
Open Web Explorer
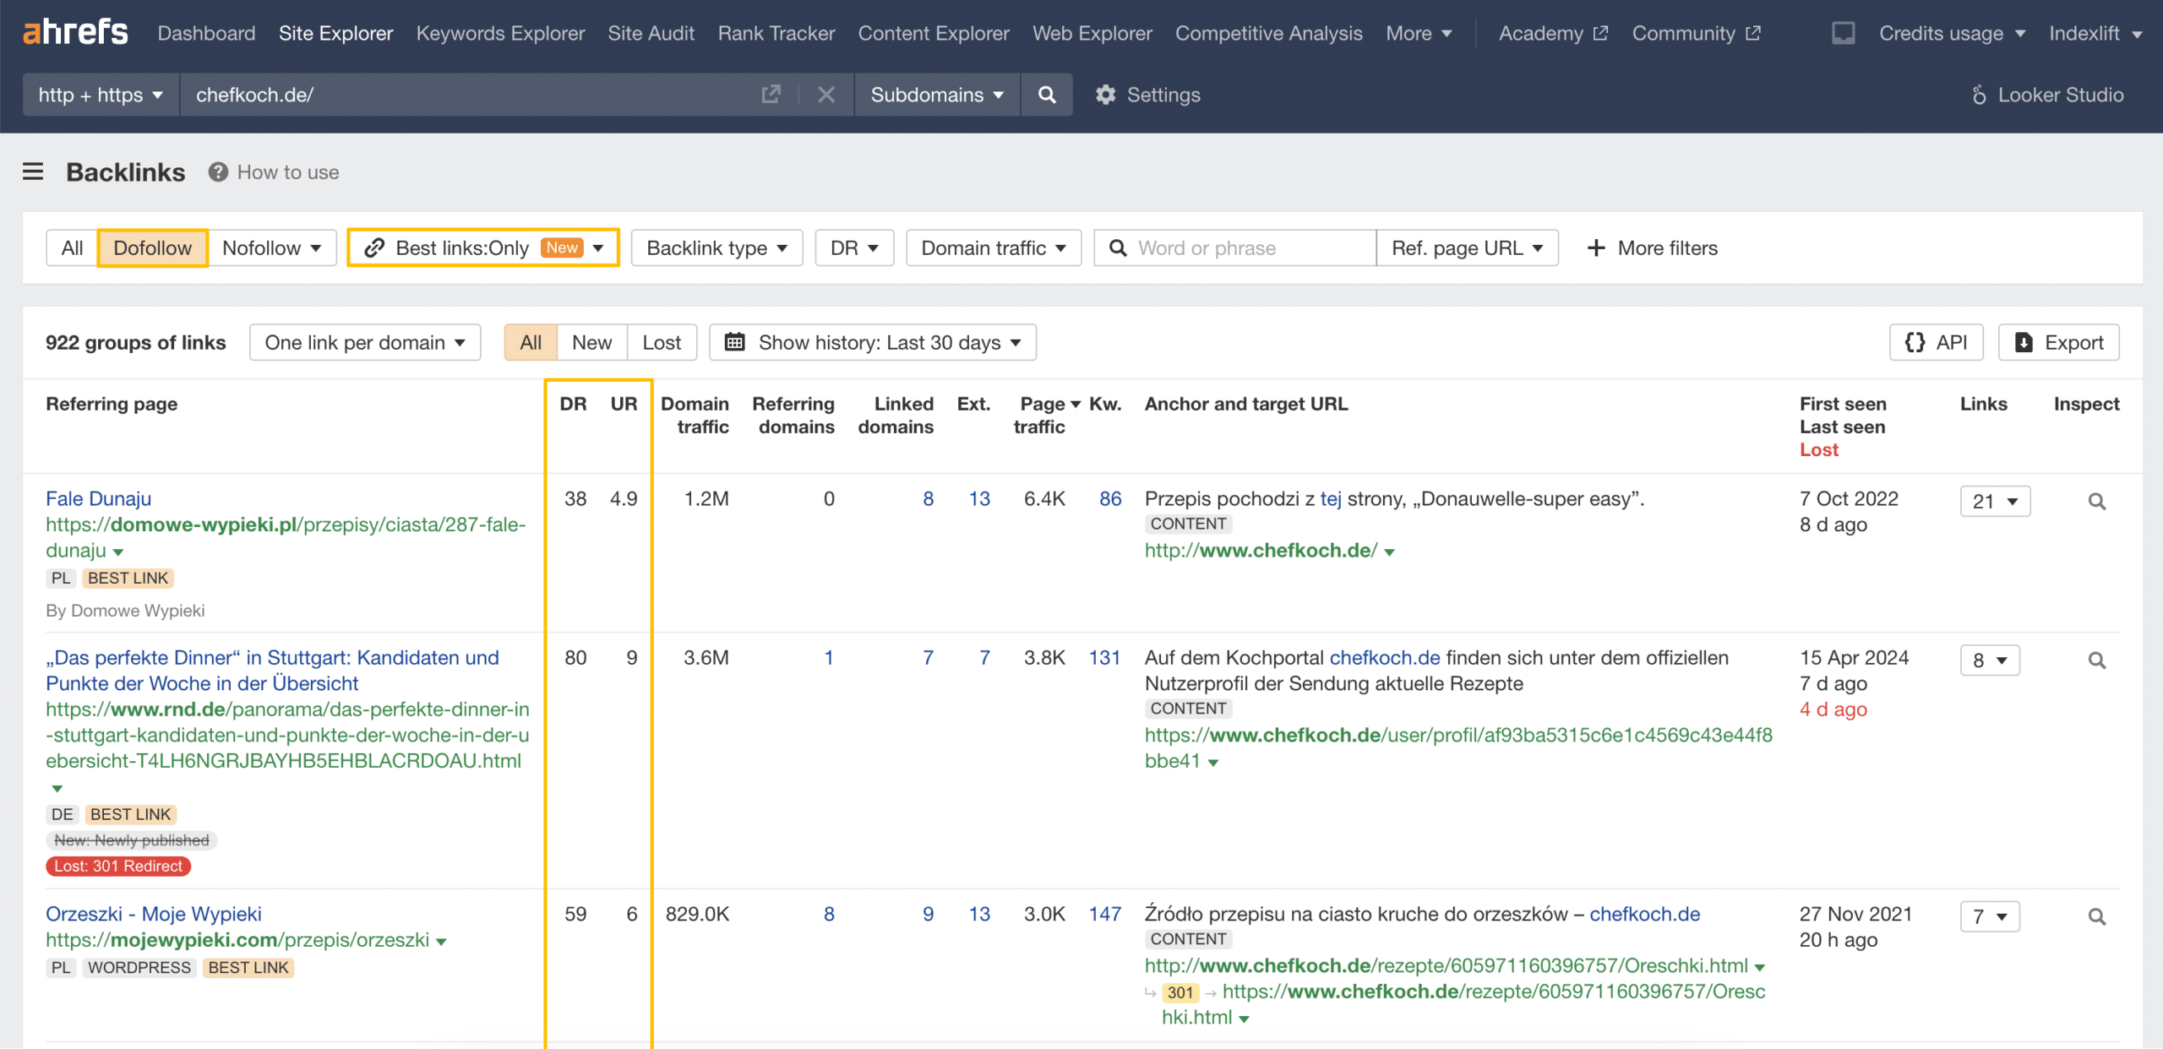1092,33
